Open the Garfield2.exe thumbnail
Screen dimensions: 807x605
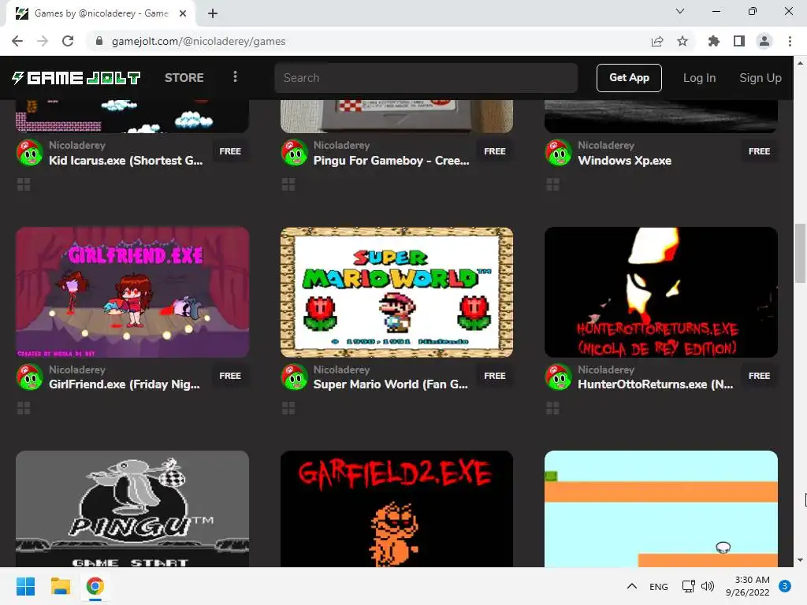[x=397, y=510]
